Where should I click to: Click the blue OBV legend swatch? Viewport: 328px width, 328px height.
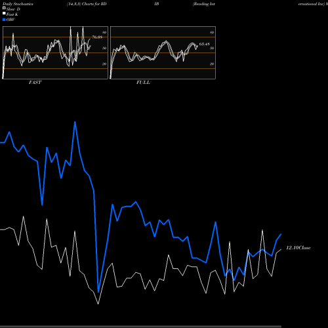click(x=4, y=20)
